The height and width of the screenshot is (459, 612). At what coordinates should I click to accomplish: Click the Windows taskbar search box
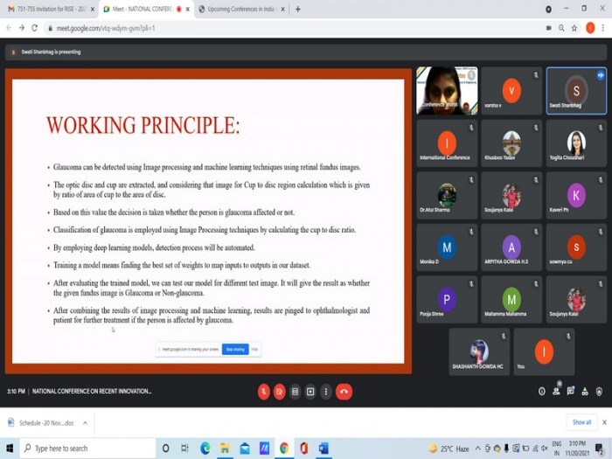click(87, 449)
